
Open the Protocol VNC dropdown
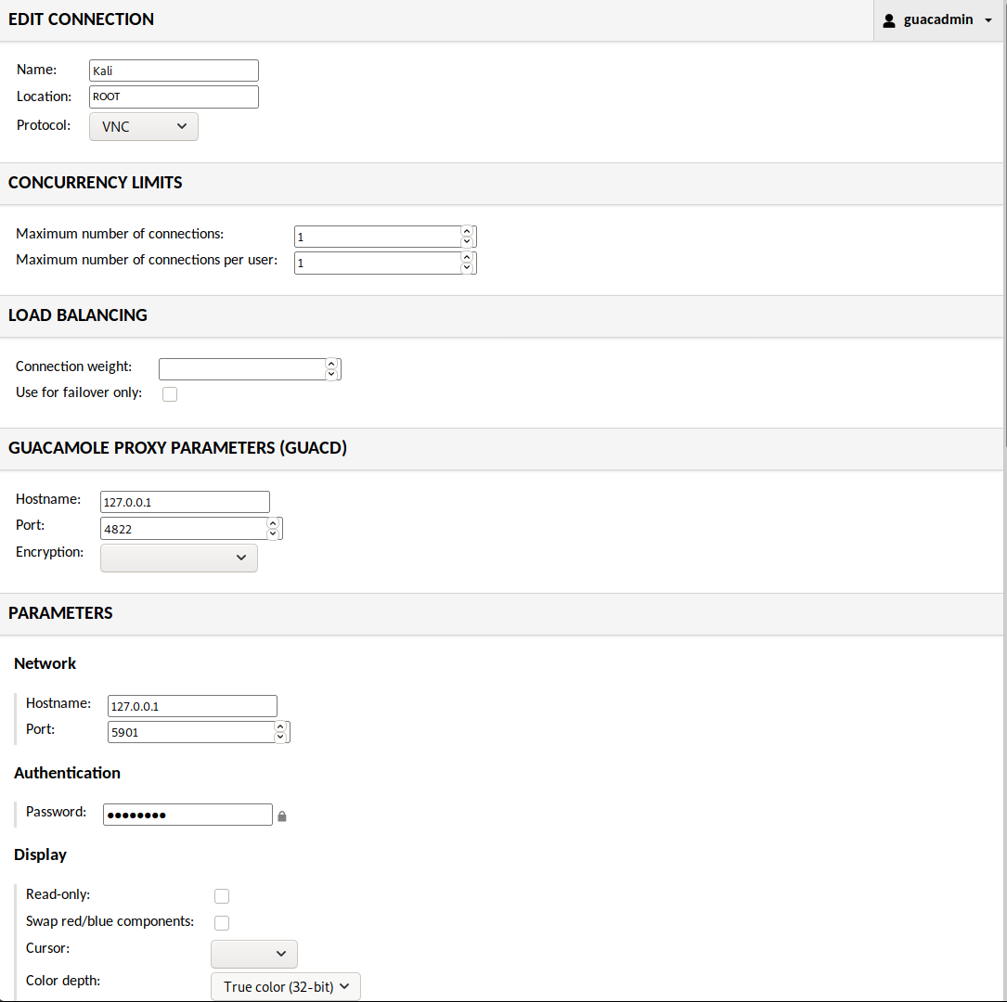point(144,126)
